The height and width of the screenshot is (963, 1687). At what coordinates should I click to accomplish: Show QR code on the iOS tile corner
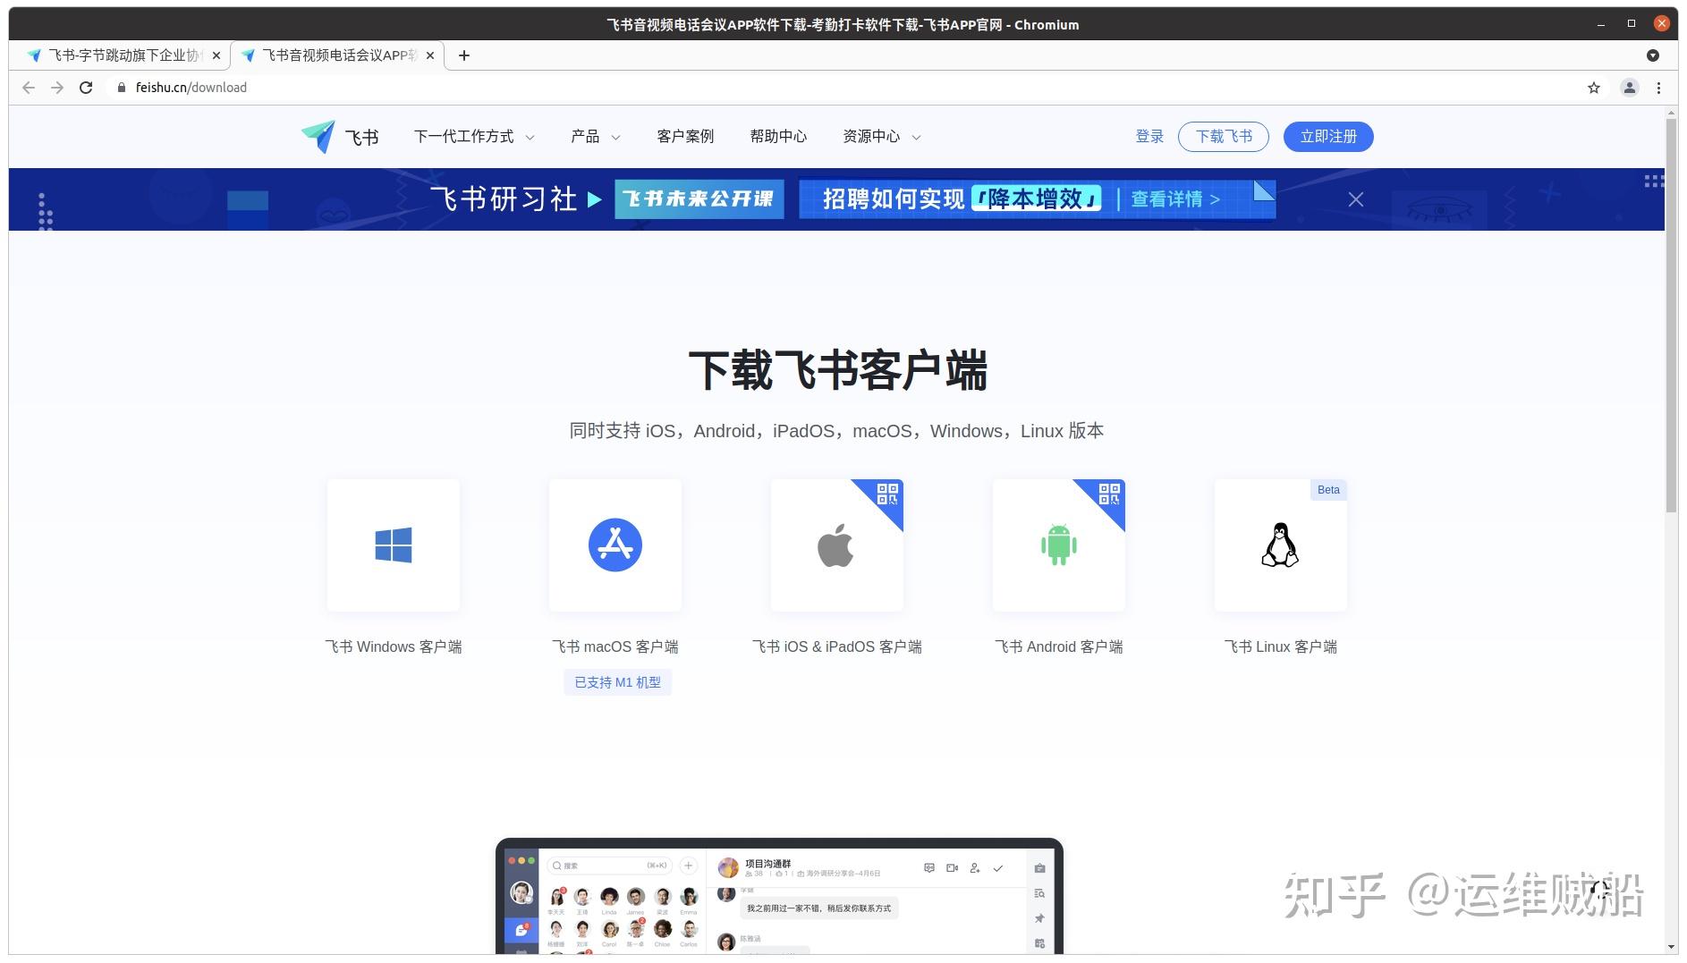click(887, 494)
